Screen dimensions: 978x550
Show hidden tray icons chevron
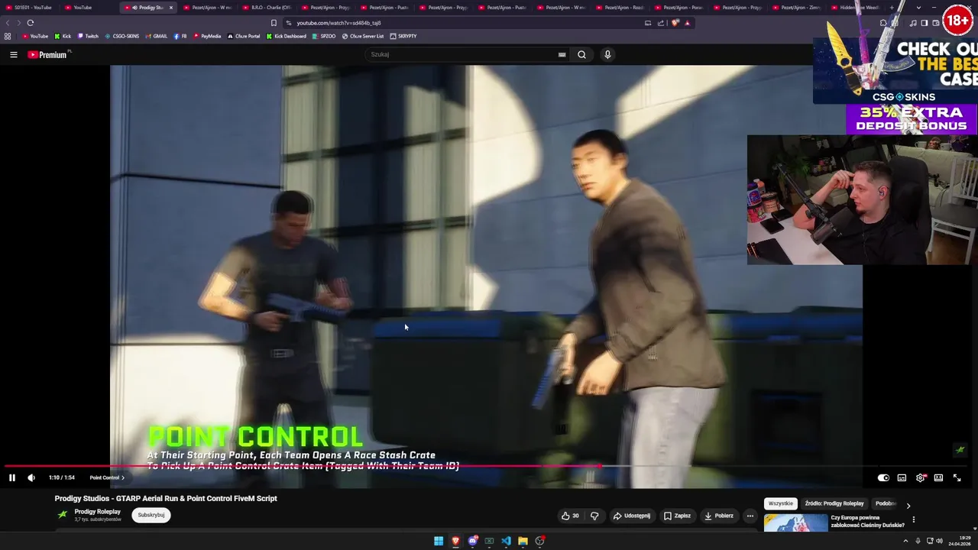pyautogui.click(x=905, y=541)
